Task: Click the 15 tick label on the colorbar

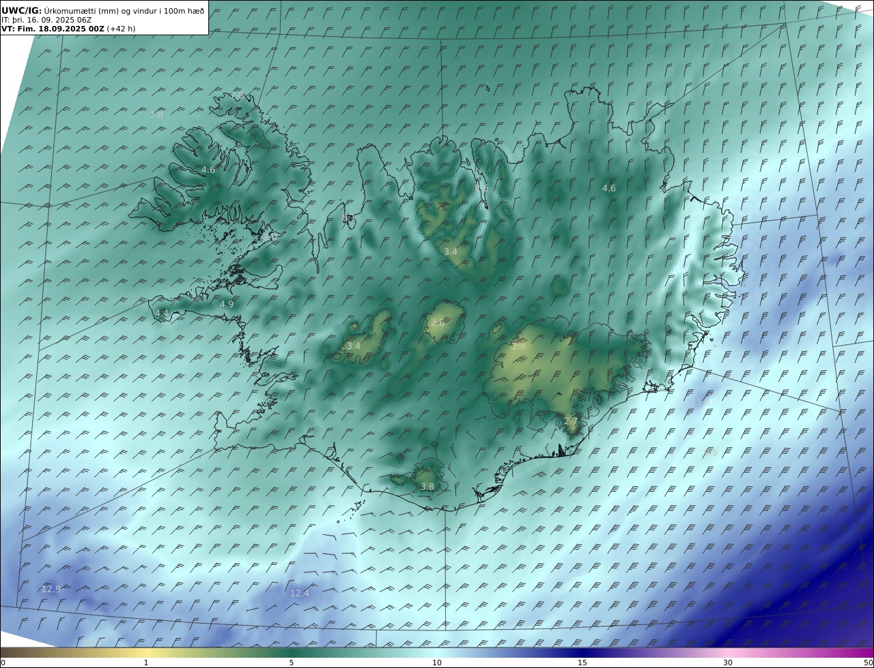Action: (582, 663)
